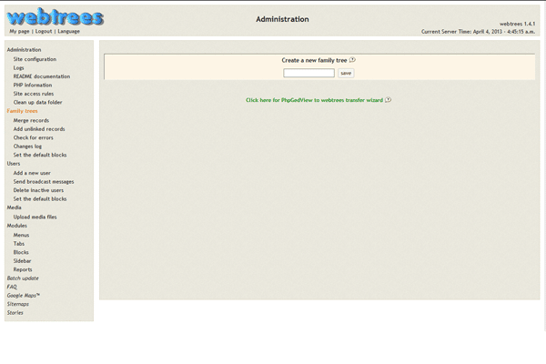Click the Logout link

click(44, 31)
